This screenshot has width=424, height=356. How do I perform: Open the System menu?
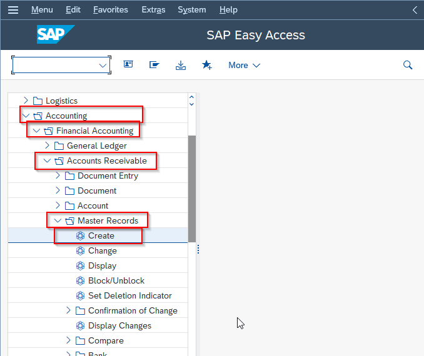pyautogui.click(x=192, y=10)
